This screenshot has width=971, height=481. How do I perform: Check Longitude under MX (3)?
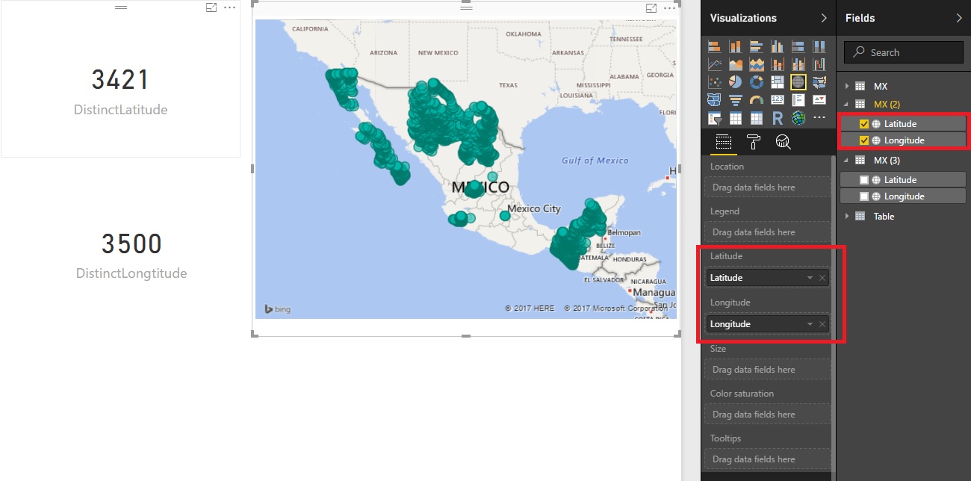coord(864,196)
